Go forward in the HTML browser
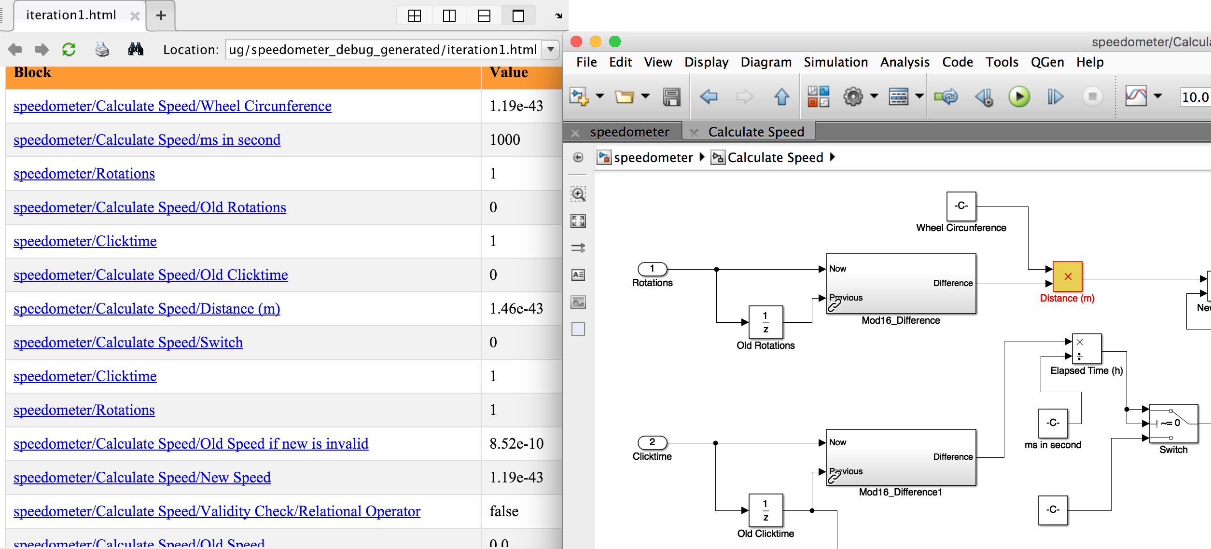The width and height of the screenshot is (1211, 549). coord(42,49)
